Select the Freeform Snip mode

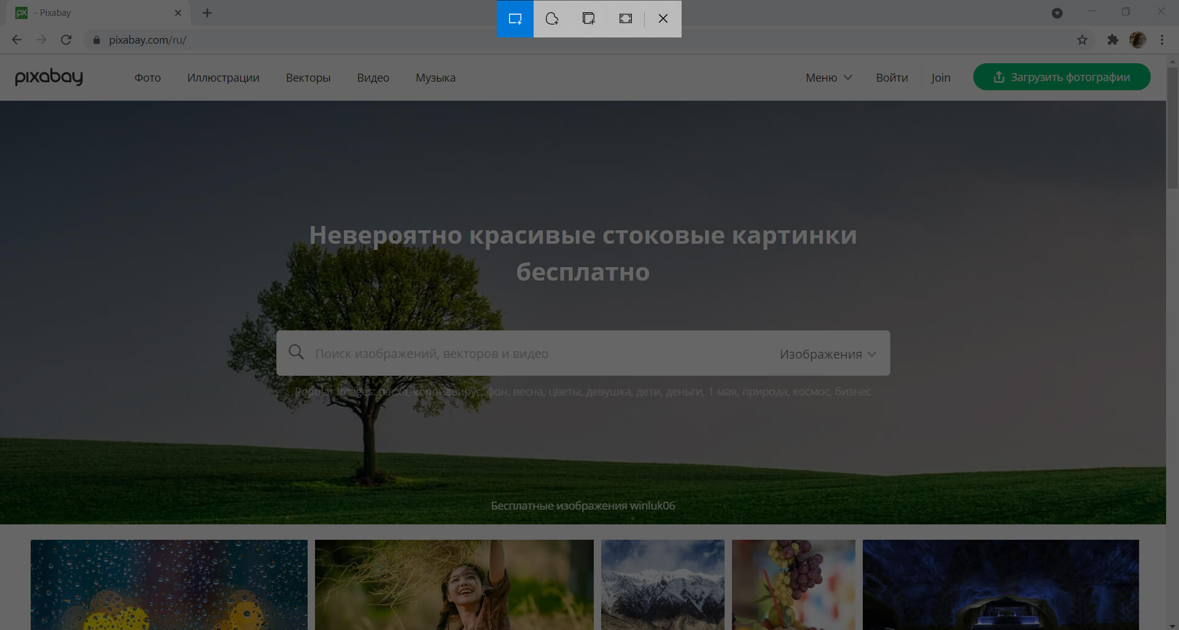pos(551,18)
